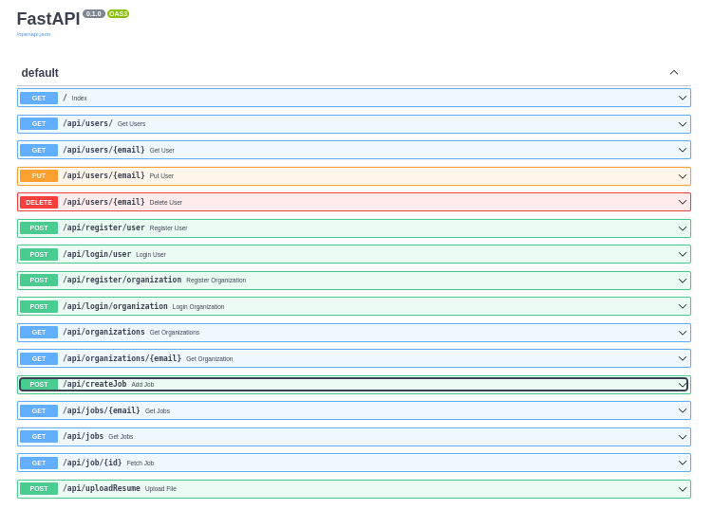The width and height of the screenshot is (713, 509).
Task: Expand the Register Organization row chevron
Action: [x=683, y=281]
